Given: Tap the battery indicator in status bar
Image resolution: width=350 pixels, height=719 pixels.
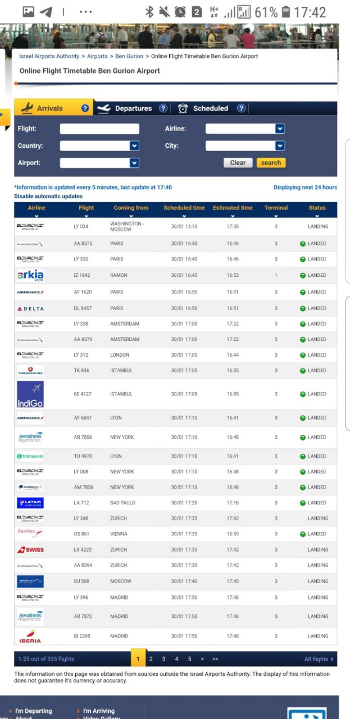Looking at the screenshot, I should coord(286,12).
